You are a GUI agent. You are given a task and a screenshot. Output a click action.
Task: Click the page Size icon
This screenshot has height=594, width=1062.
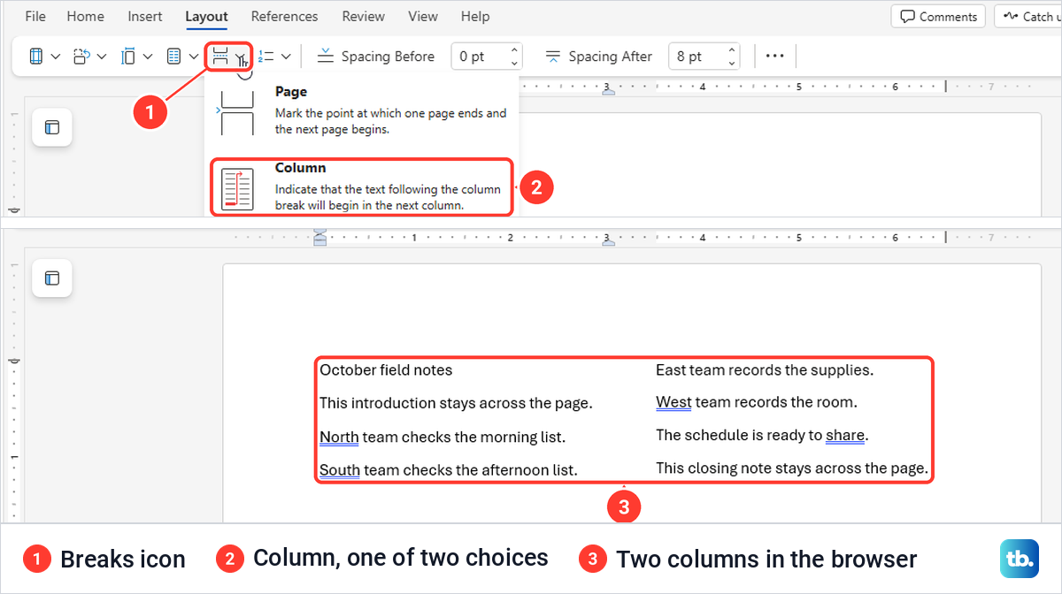click(128, 57)
